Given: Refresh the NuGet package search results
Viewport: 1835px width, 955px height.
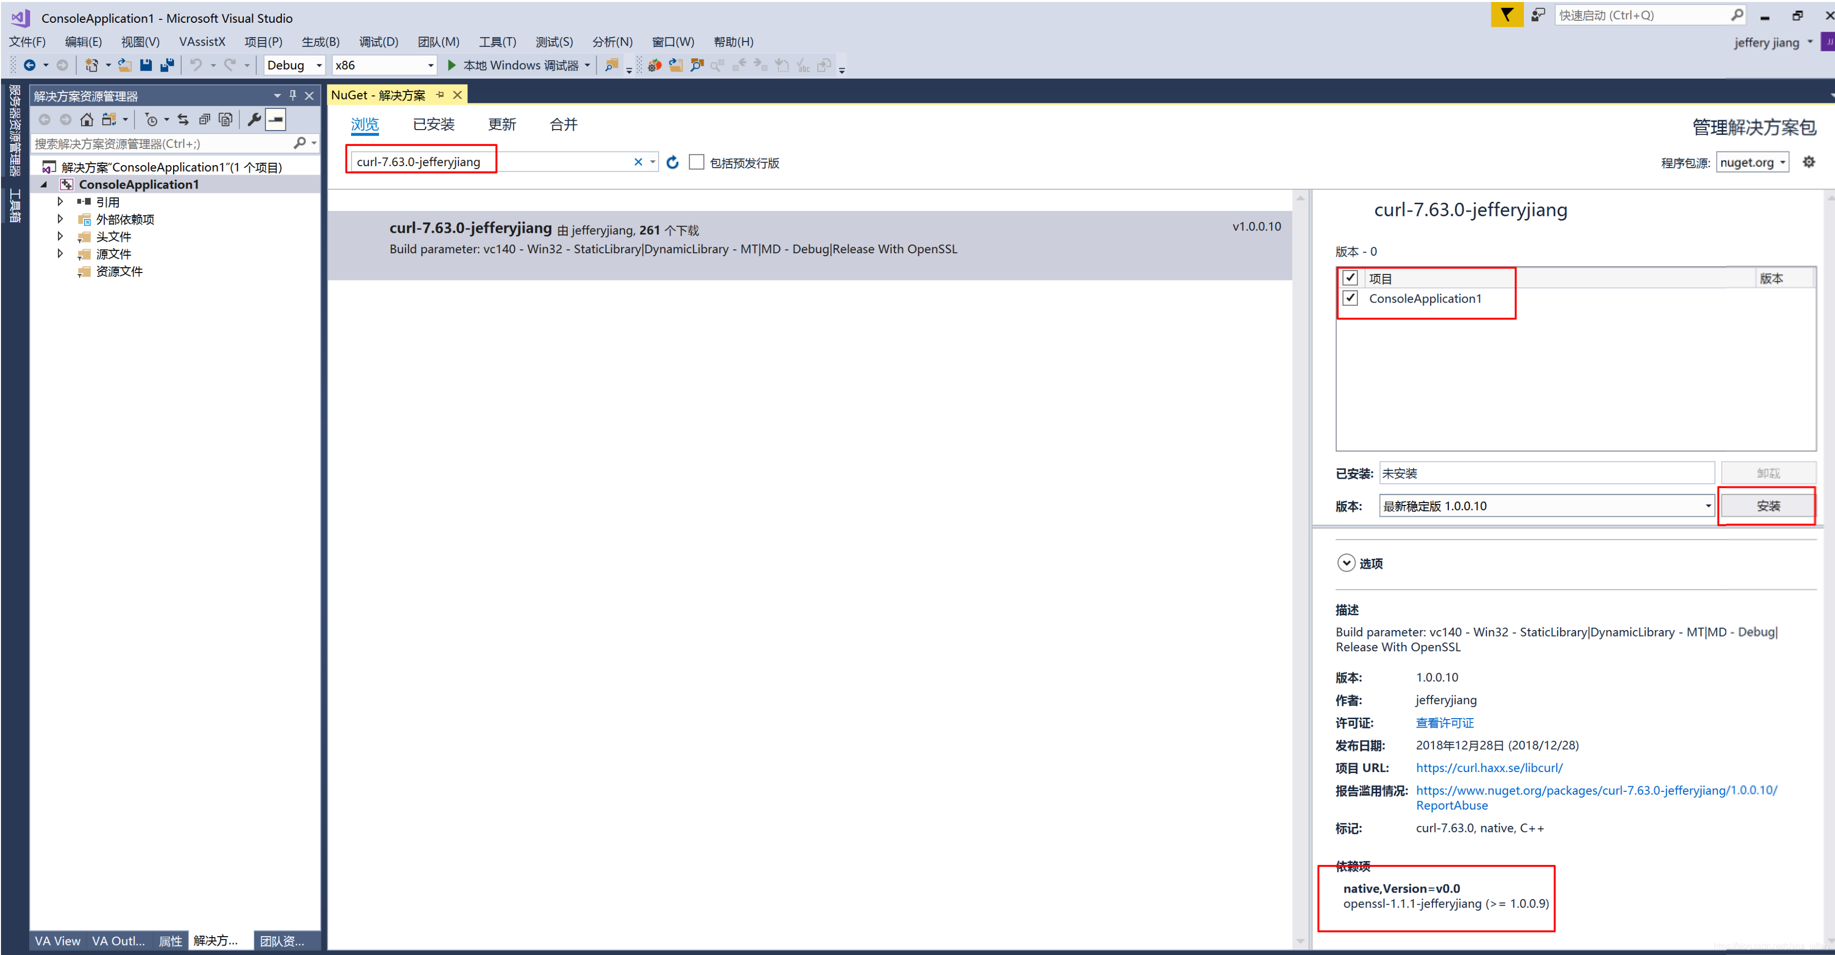Looking at the screenshot, I should coord(672,163).
